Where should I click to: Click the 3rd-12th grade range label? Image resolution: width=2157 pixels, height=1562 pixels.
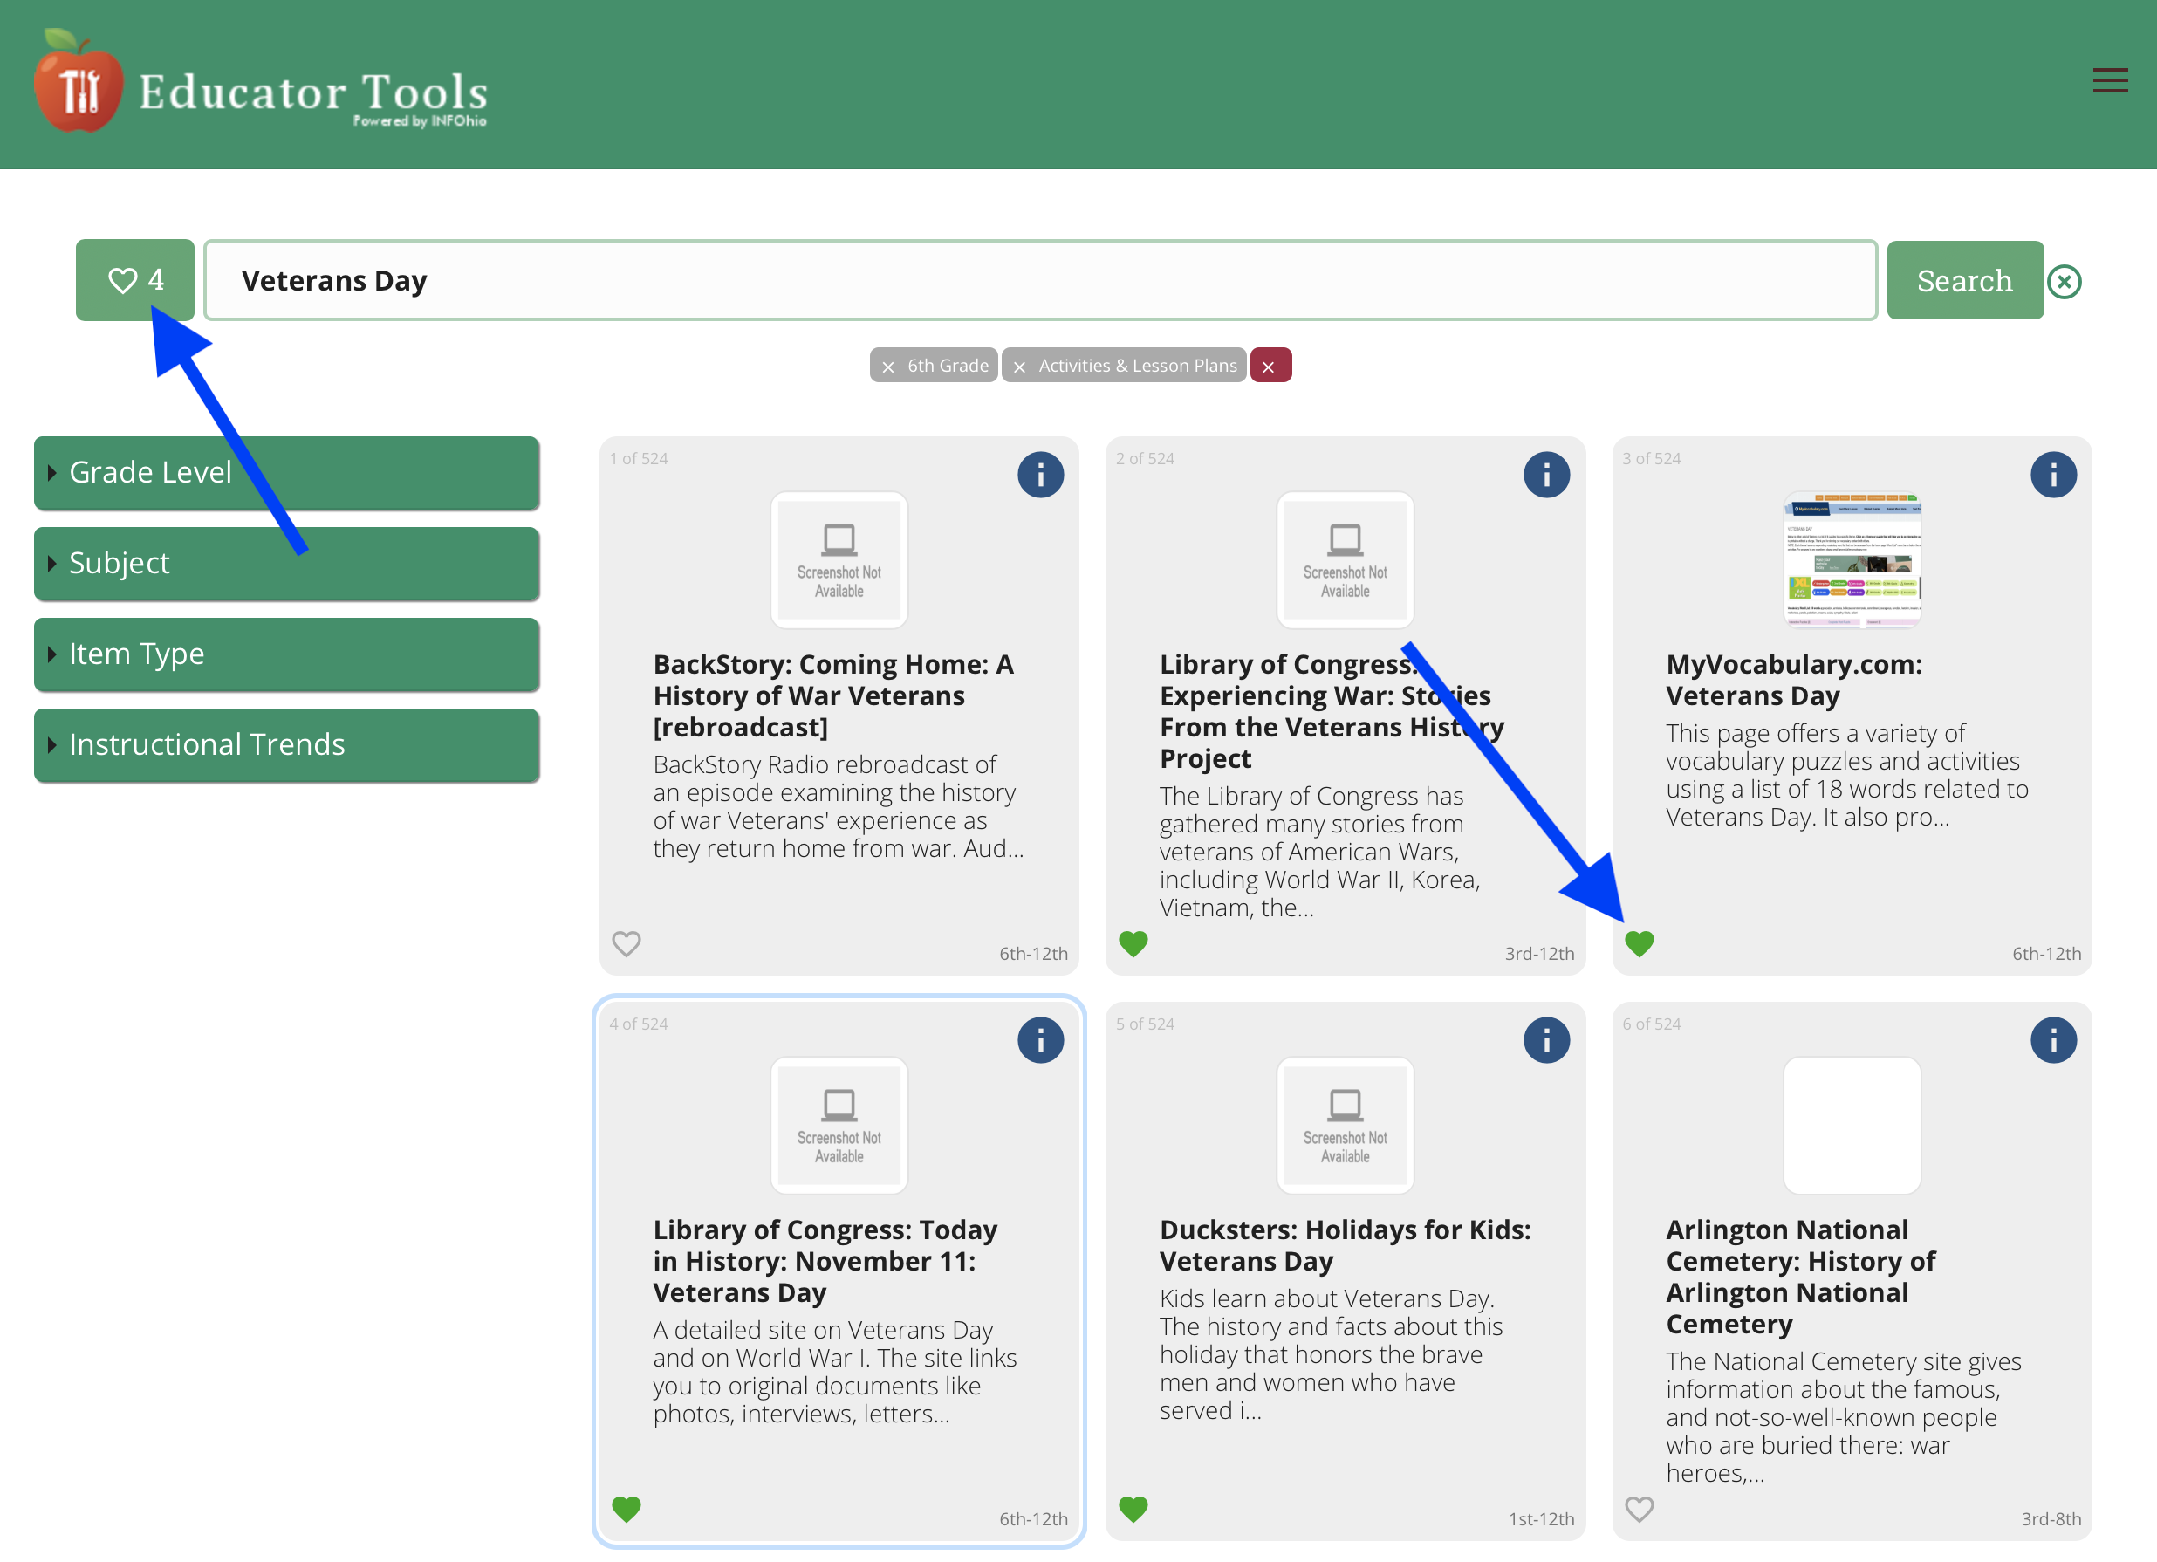tap(1539, 954)
